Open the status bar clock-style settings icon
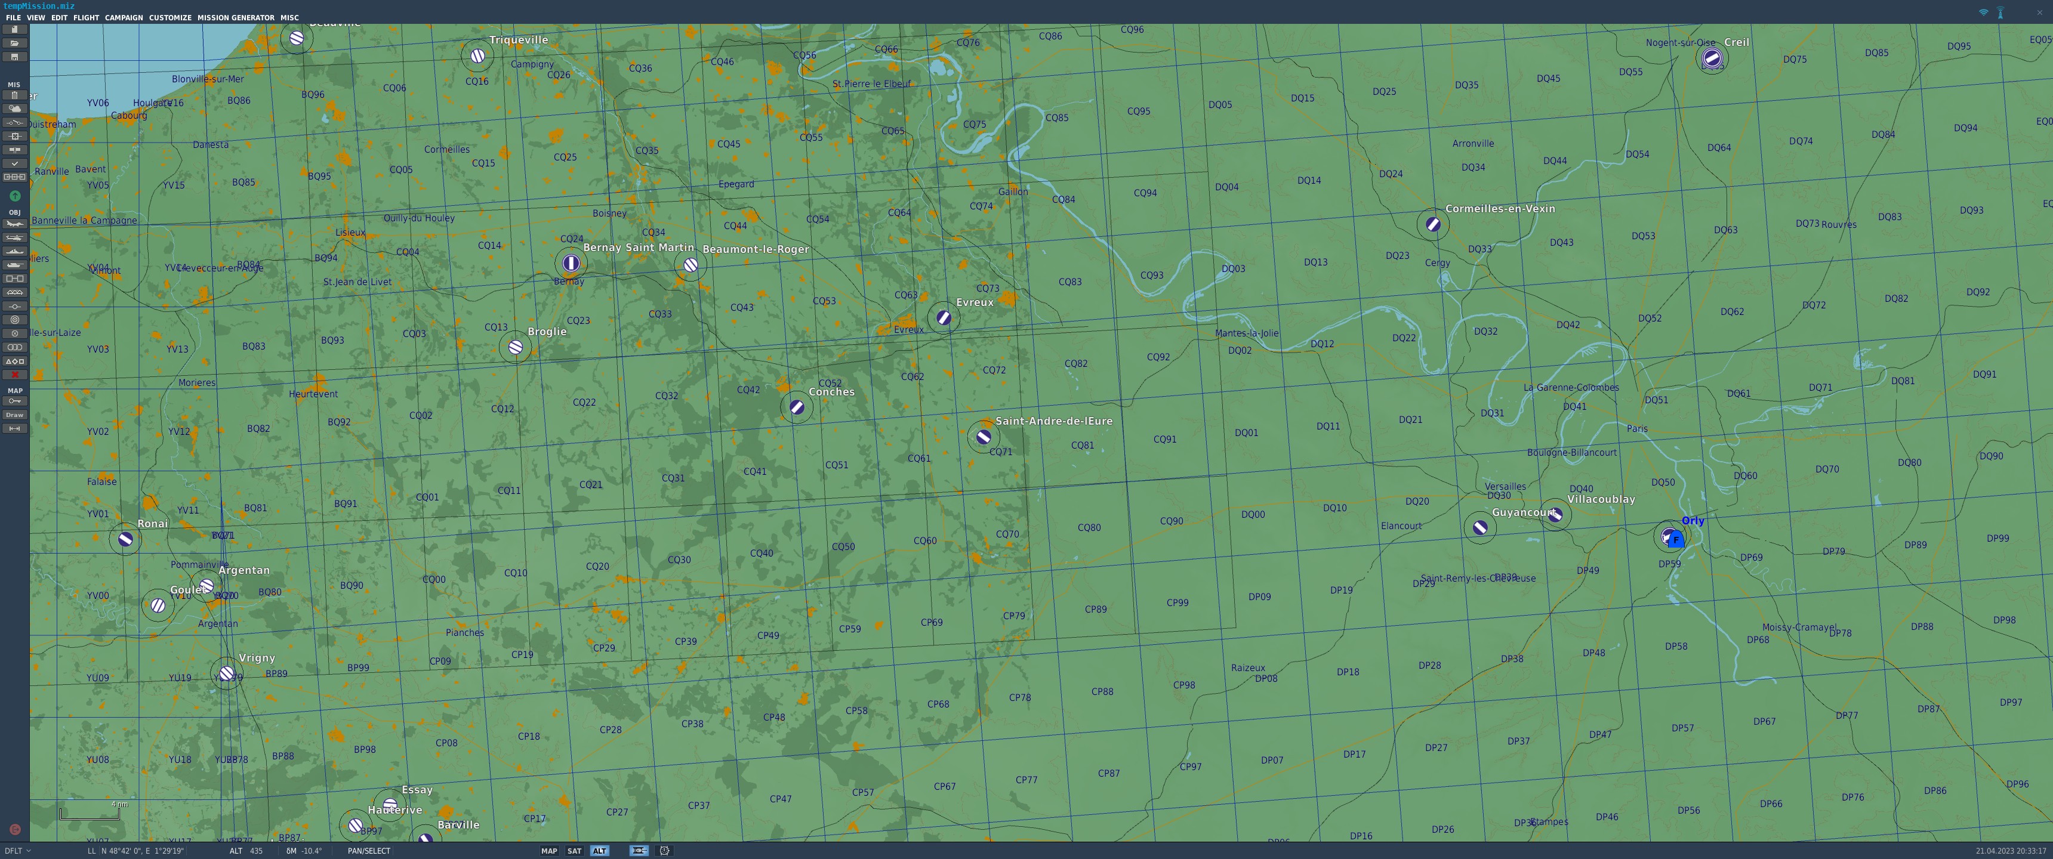 (664, 851)
